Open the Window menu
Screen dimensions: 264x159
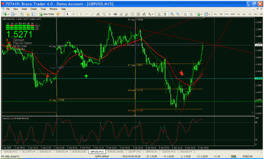point(53,9)
